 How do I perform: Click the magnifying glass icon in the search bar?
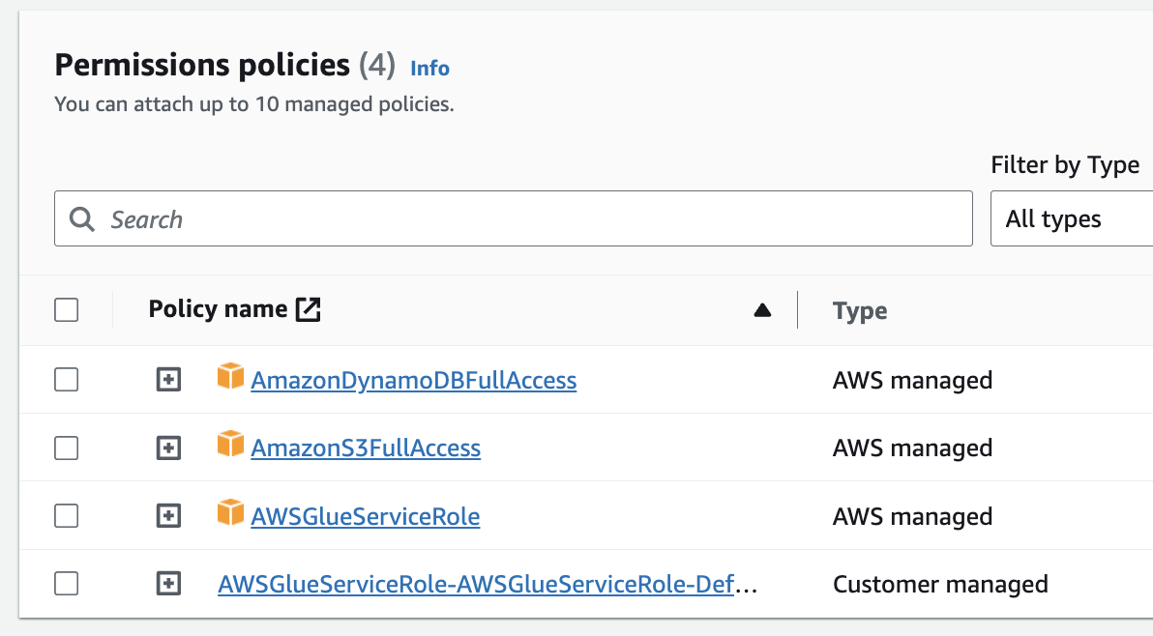point(81,219)
